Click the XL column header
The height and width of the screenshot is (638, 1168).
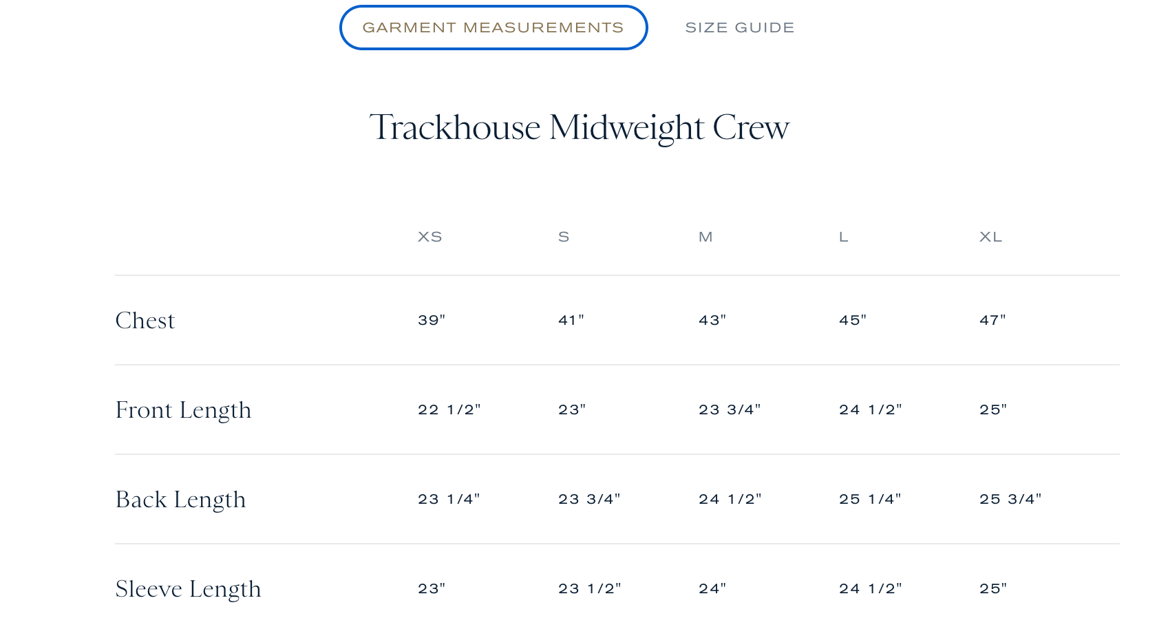990,236
